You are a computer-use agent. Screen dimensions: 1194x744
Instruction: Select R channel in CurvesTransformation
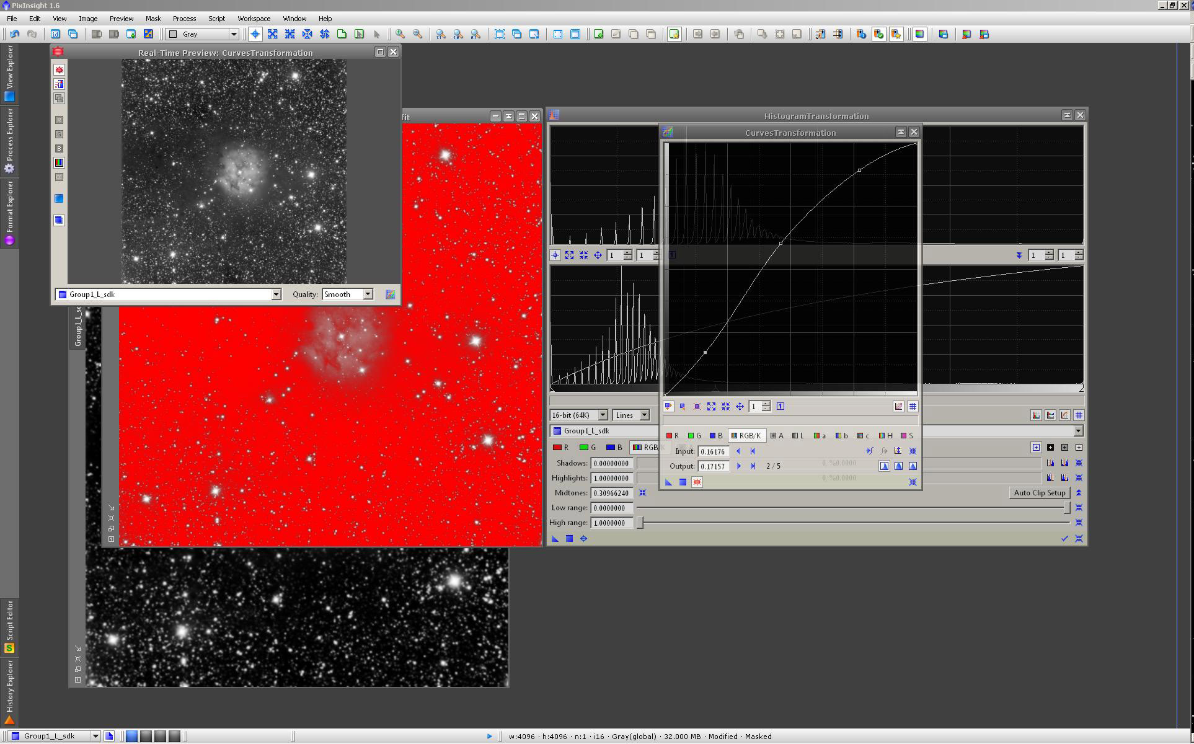[x=673, y=436]
